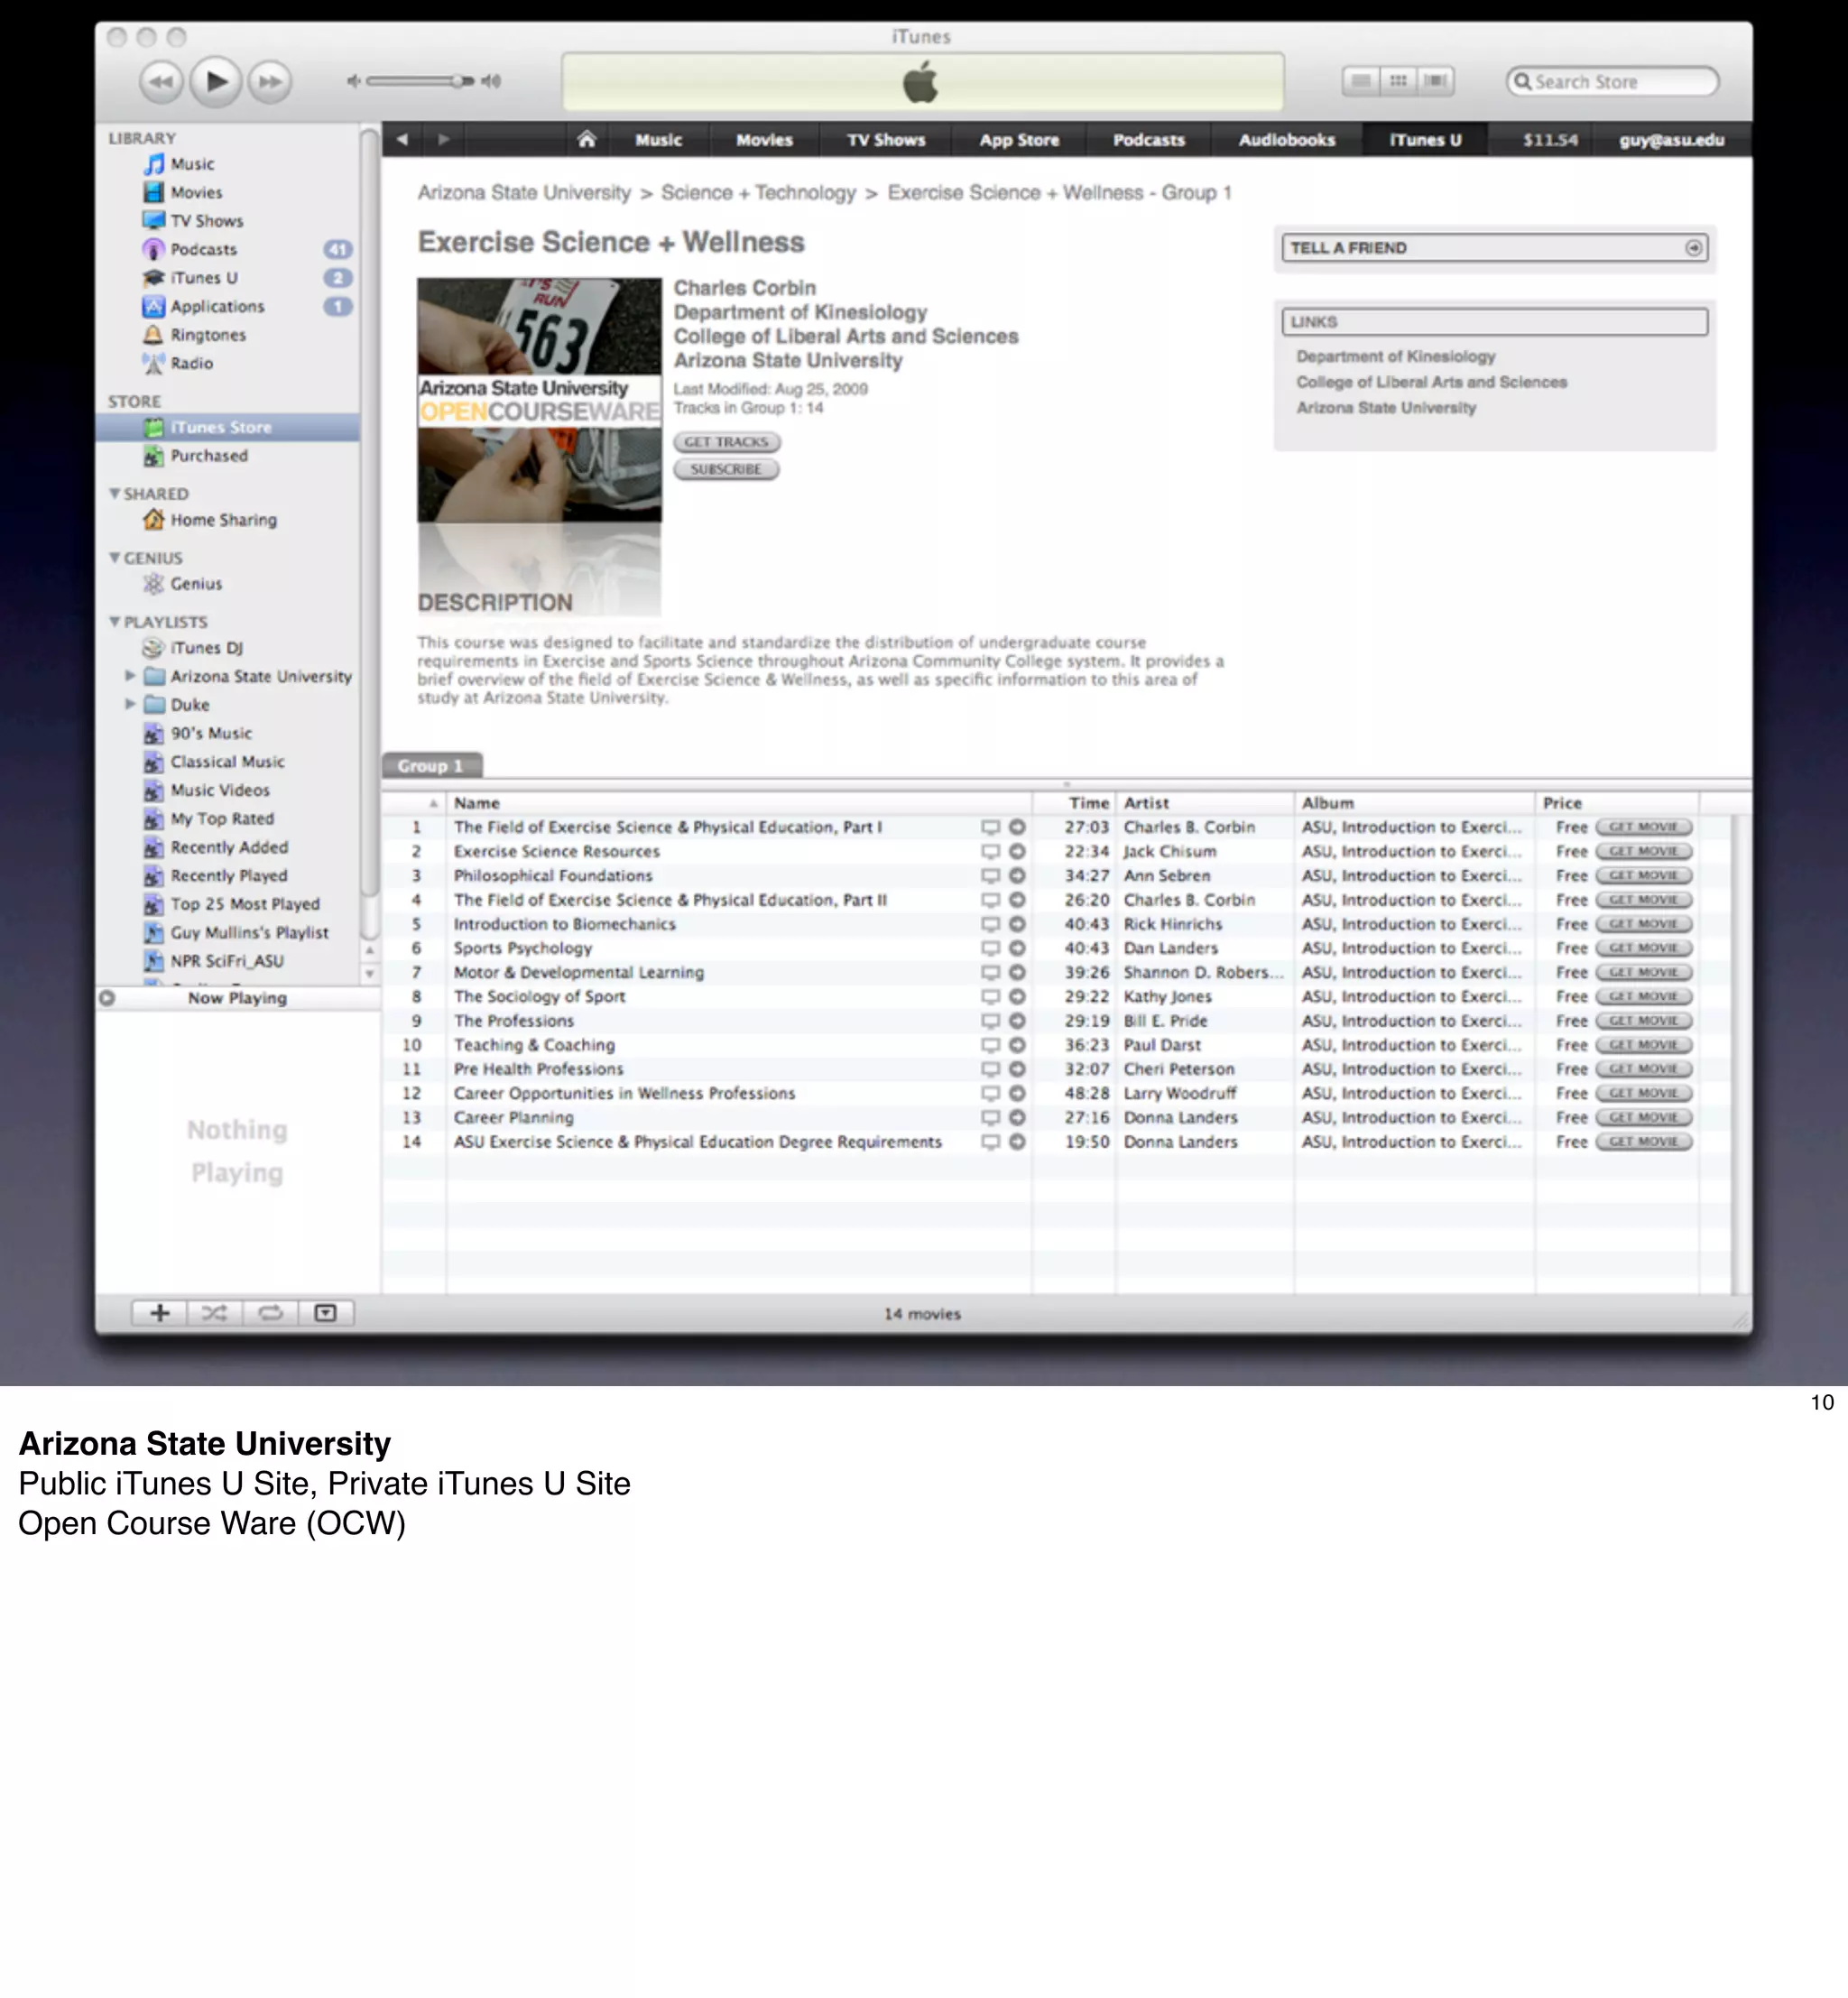Screen dimensions: 1848x1998
Task: Collapse the PLAYLISTS sidebar section
Action: (114, 621)
